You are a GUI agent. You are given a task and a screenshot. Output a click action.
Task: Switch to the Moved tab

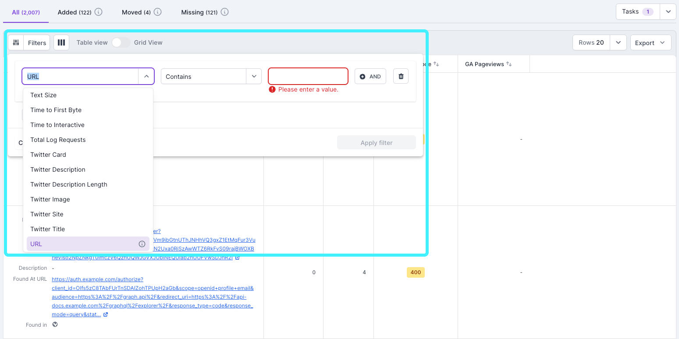click(136, 12)
